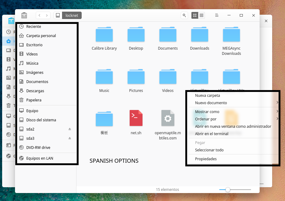
Task: Select the sda2 drive entry
Action: pos(47,129)
